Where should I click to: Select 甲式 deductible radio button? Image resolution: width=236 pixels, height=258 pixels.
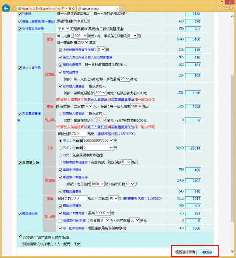click(60, 141)
